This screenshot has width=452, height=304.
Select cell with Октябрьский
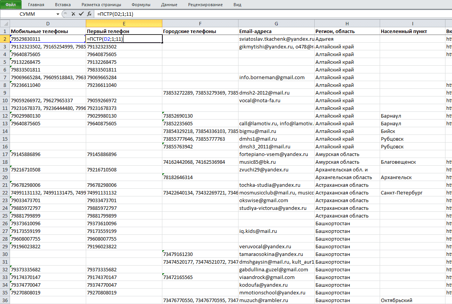412,300
